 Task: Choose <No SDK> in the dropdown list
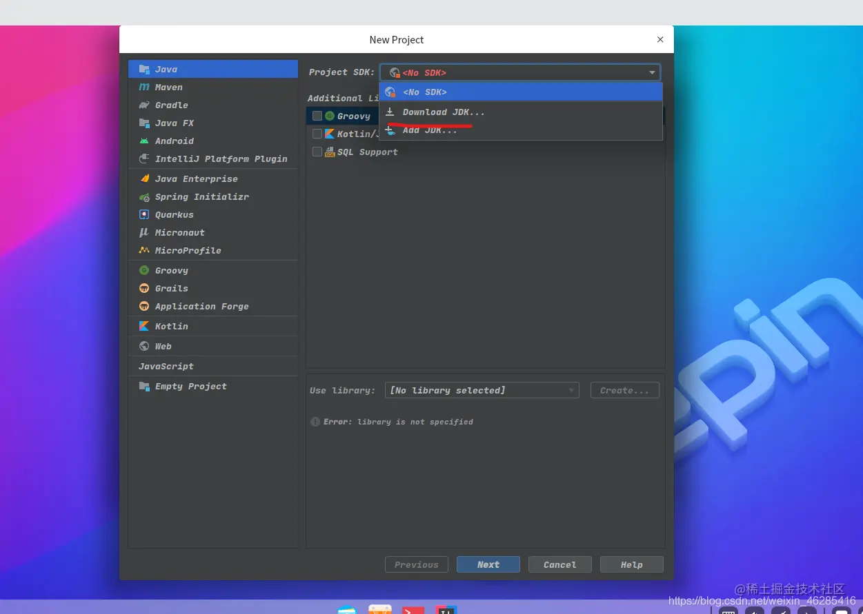click(x=521, y=92)
